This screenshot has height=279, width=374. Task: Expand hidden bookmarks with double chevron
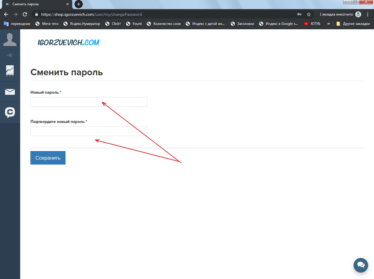pos(328,24)
